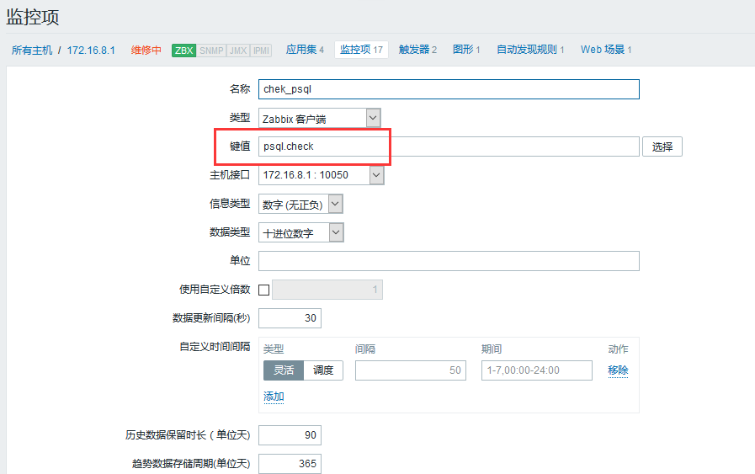Click the JMX availability badge

238,51
